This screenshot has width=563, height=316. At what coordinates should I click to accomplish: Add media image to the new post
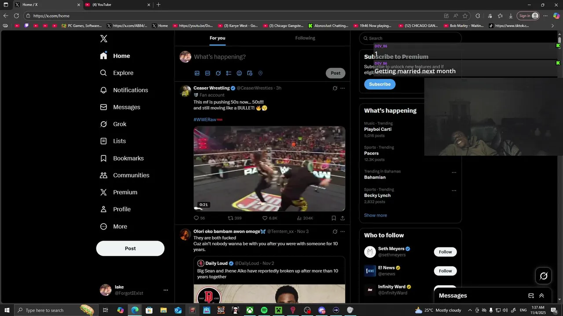(197, 73)
